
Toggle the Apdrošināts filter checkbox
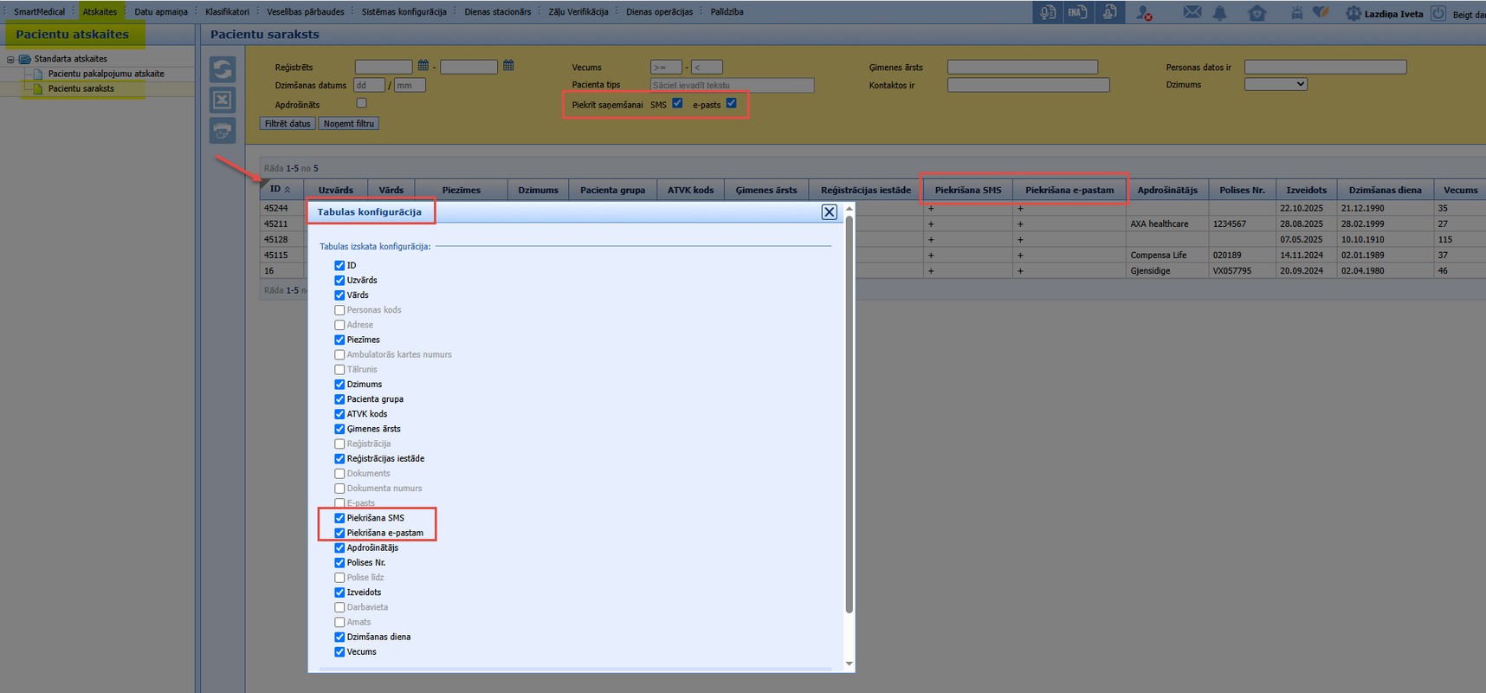pyautogui.click(x=362, y=103)
